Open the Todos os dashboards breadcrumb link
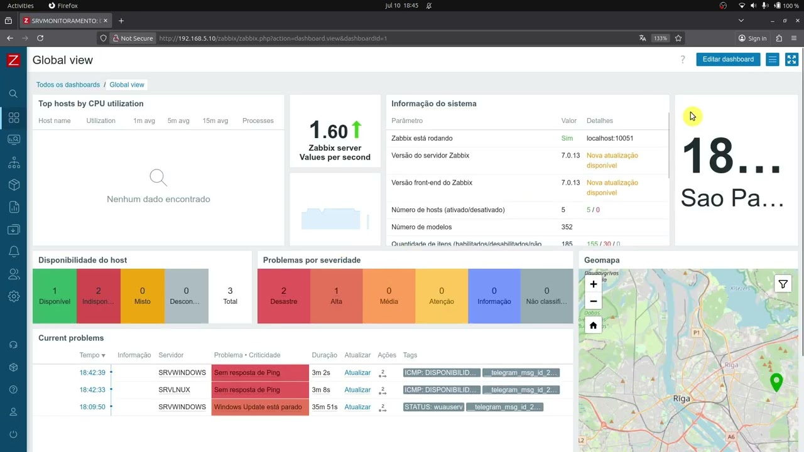The image size is (804, 452). 68,85
